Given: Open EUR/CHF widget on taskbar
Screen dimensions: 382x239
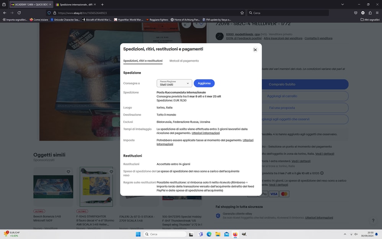Looking at the screenshot, I should pyautogui.click(x=12, y=234).
